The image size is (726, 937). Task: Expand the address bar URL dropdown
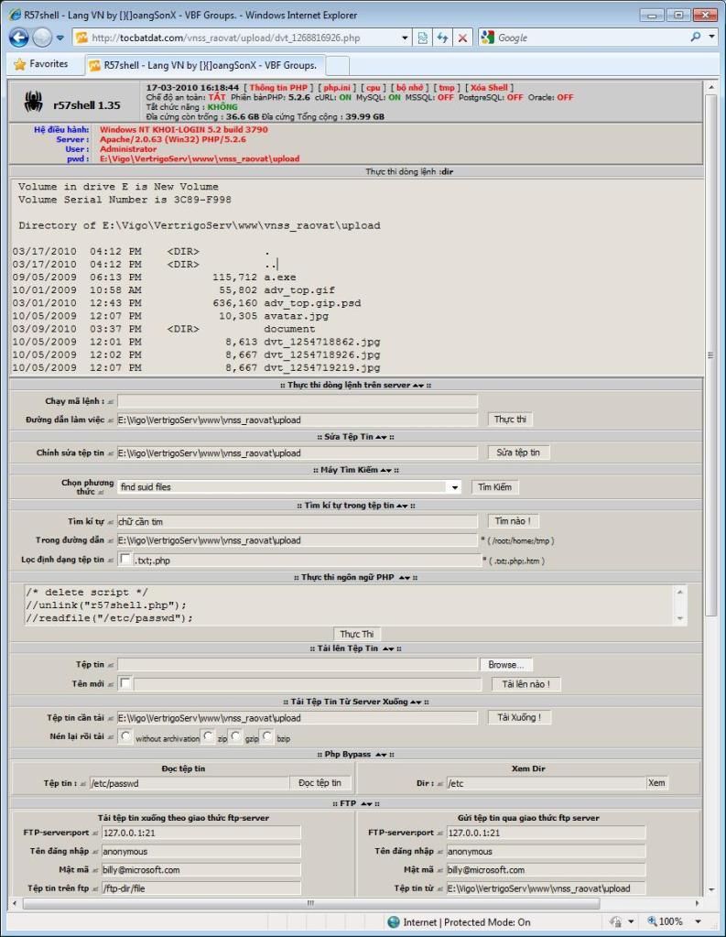(x=406, y=38)
